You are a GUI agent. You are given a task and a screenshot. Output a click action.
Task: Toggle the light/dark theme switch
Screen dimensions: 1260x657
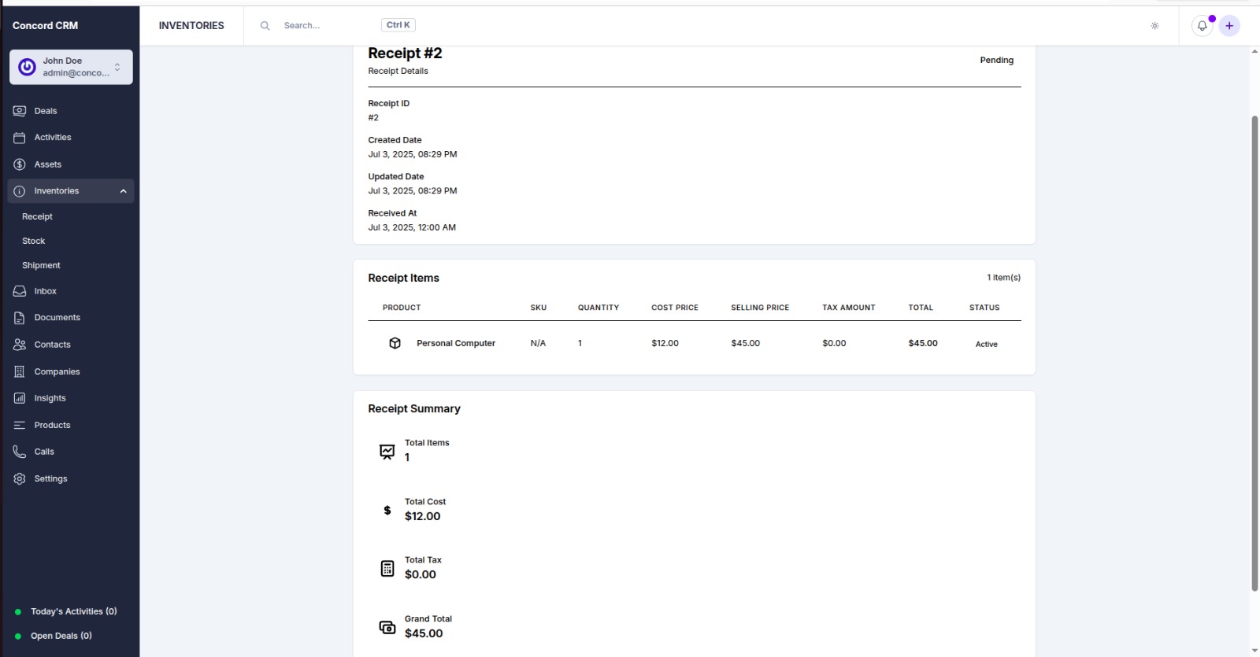[1154, 26]
